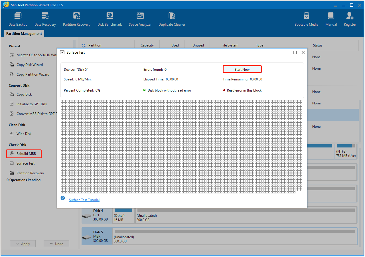Screen dimensions: 365x257
Task: Open the Space Analyzer
Action: (x=140, y=18)
